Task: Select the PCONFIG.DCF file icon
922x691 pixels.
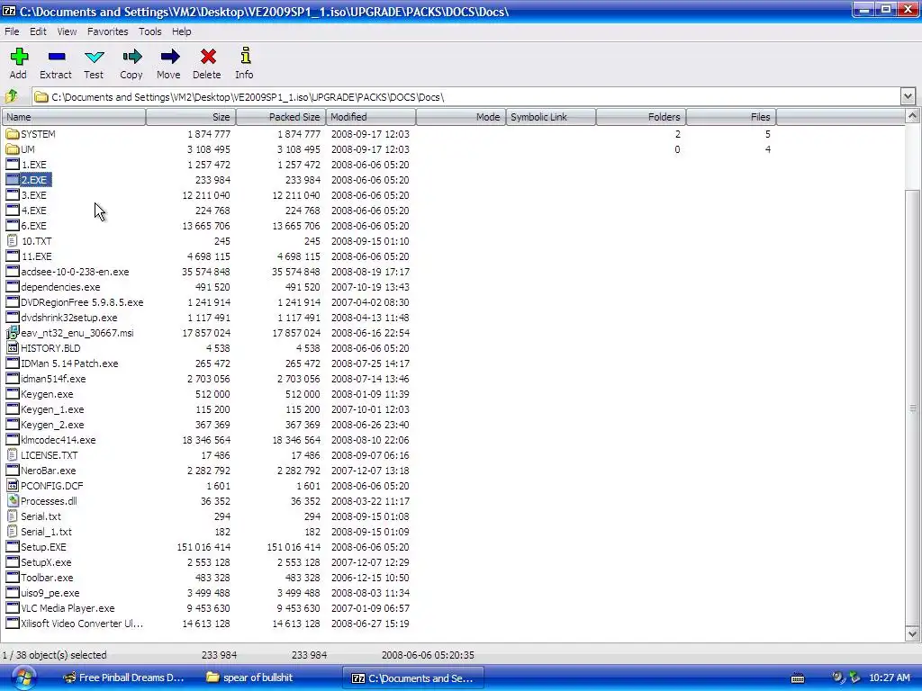Action: tap(13, 485)
